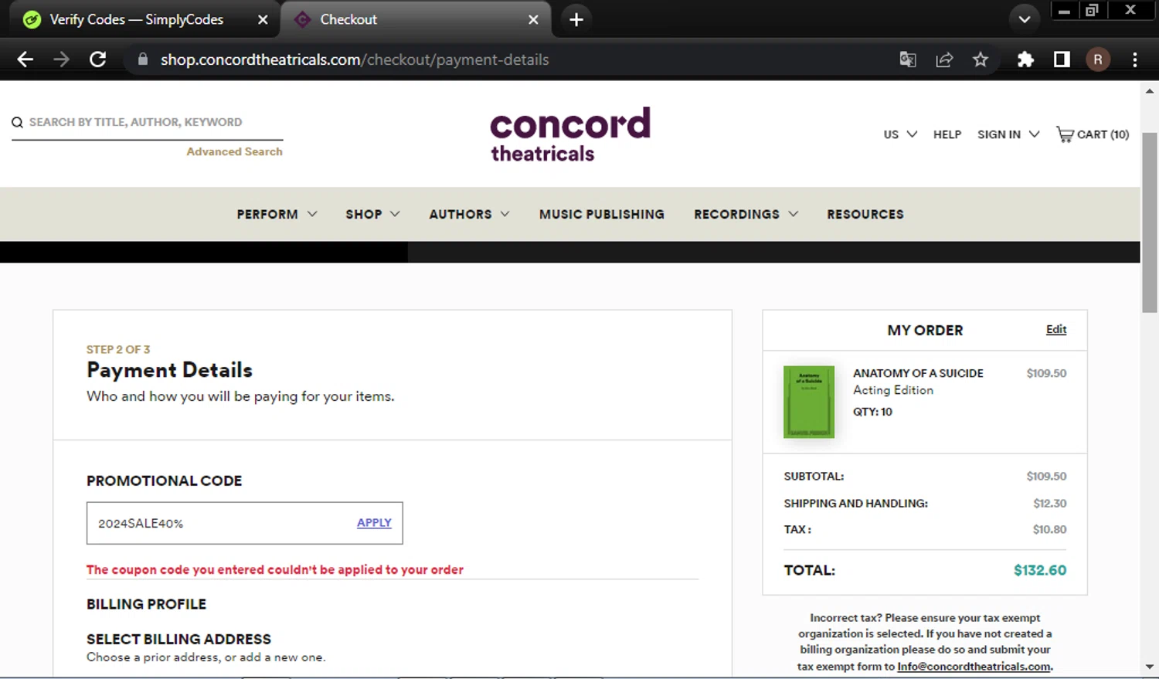This screenshot has height=679, width=1159.
Task: Expand the PERFORM menu
Action: point(277,214)
